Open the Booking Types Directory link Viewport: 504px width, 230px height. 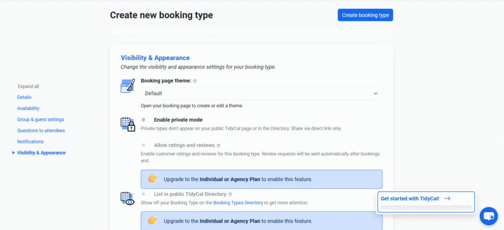click(238, 202)
